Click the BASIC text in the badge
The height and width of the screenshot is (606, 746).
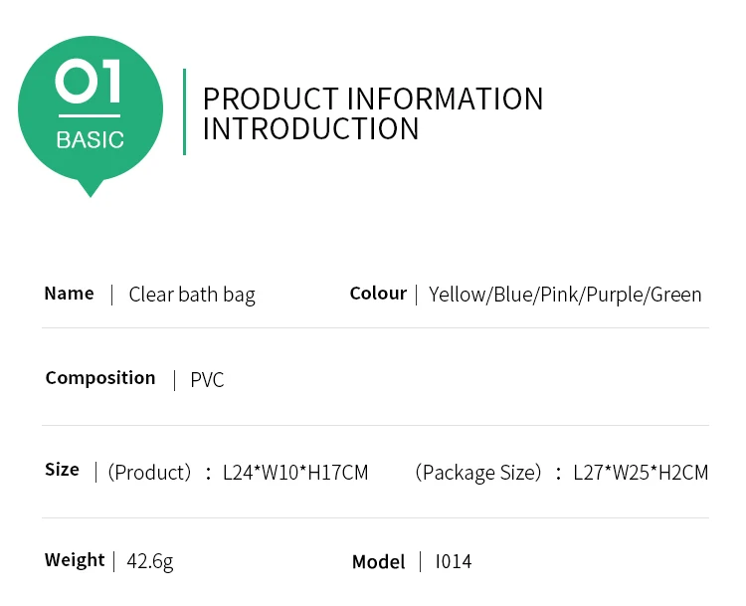91,140
